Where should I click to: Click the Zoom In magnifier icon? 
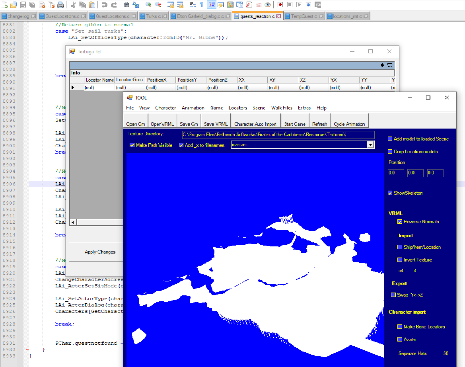[149, 5]
